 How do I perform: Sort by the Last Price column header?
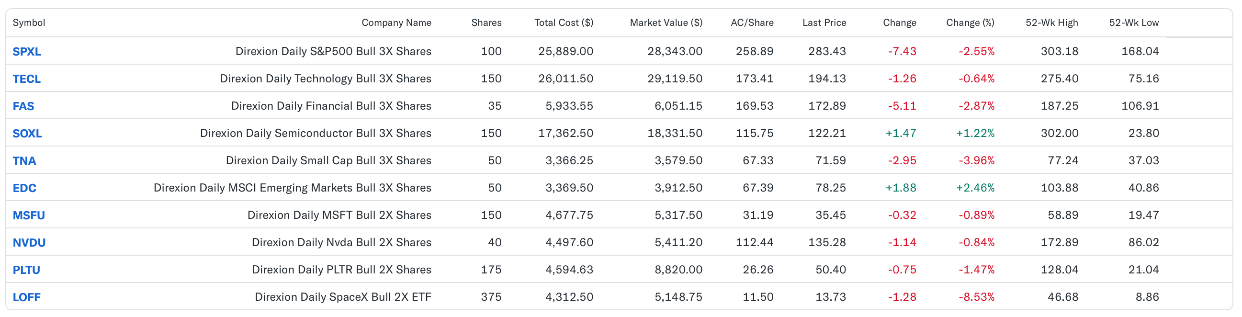pos(824,23)
